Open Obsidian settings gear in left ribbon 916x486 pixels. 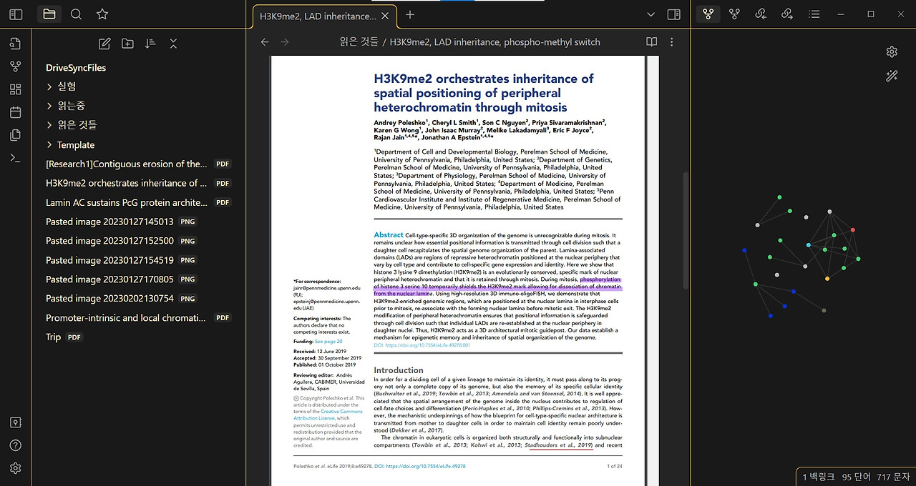coord(16,468)
